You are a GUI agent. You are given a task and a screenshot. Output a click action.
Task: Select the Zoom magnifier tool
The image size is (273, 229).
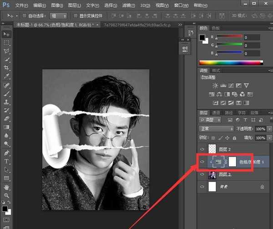point(6,196)
